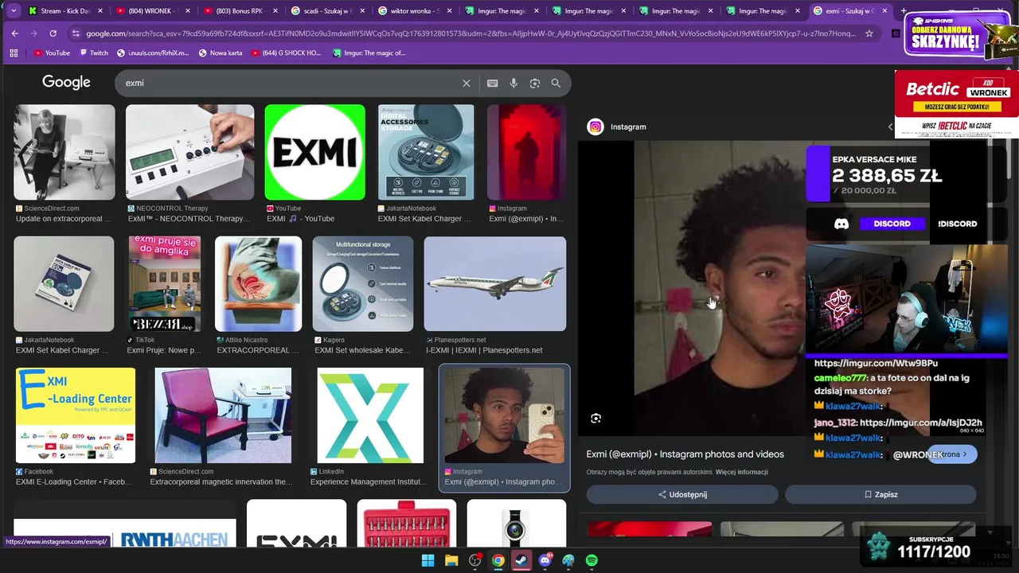Open the Attilio Nicastro anatomical illustration thumbnail
Image resolution: width=1019 pixels, height=573 pixels.
[x=259, y=283]
